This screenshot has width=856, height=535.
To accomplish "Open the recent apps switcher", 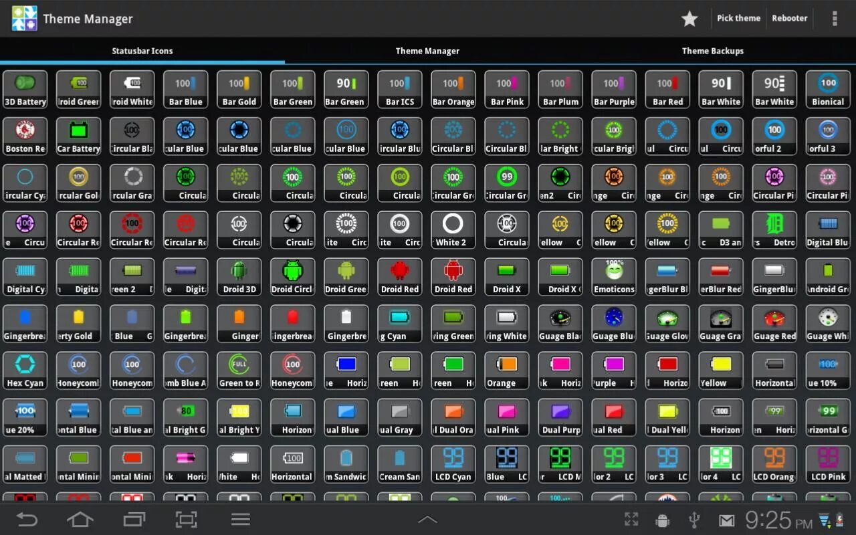I will (134, 520).
